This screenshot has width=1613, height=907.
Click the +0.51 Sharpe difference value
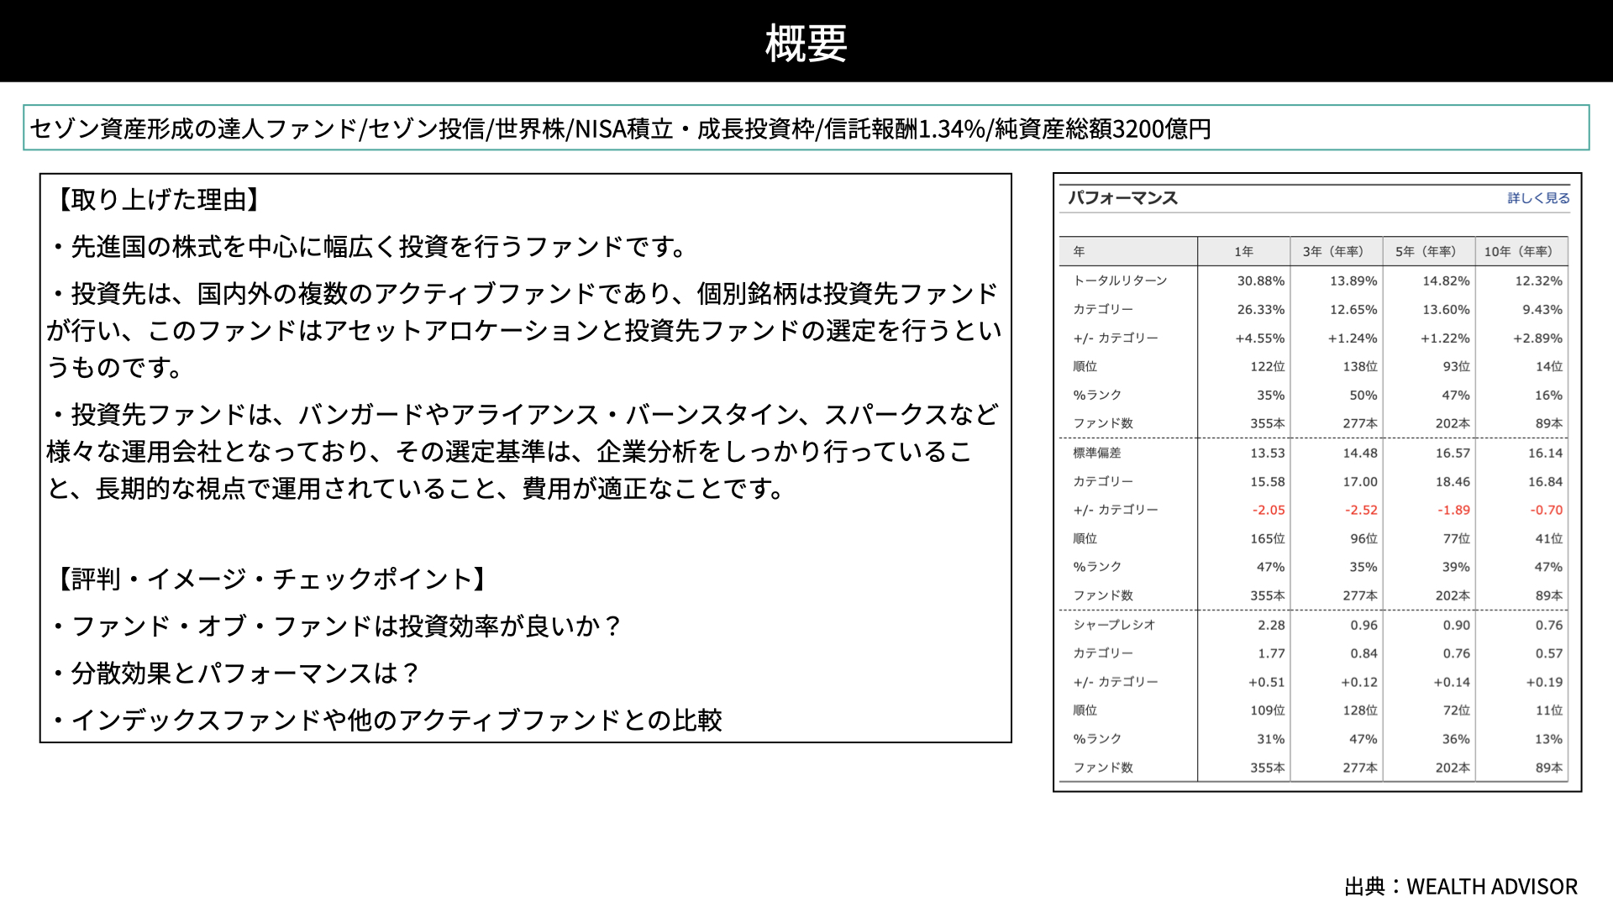click(1266, 682)
